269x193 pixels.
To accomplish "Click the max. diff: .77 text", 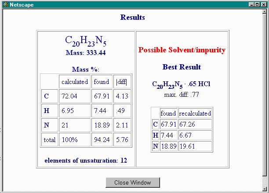I will point(182,95).
